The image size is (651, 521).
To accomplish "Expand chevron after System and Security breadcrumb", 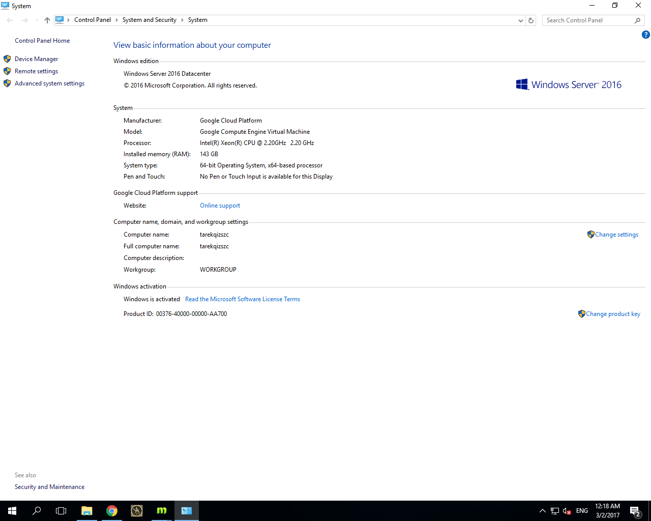I will pos(182,20).
